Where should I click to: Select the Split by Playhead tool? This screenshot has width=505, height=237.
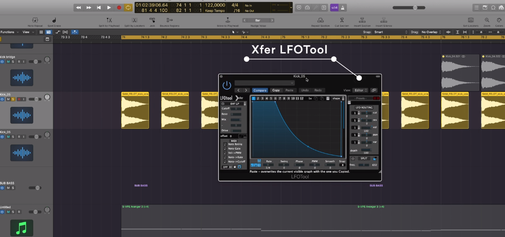click(x=109, y=20)
